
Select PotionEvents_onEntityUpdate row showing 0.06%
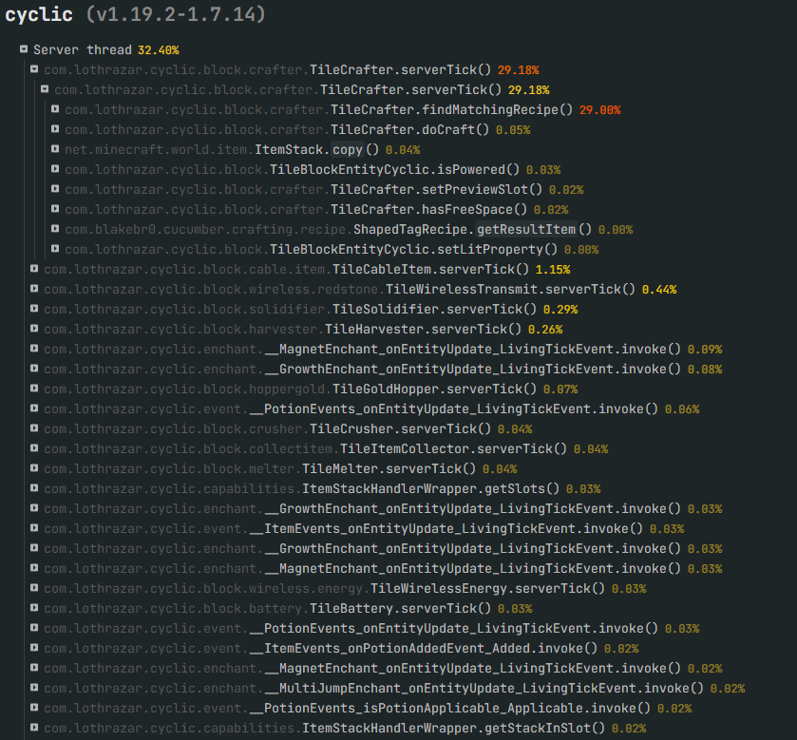[x=371, y=409]
